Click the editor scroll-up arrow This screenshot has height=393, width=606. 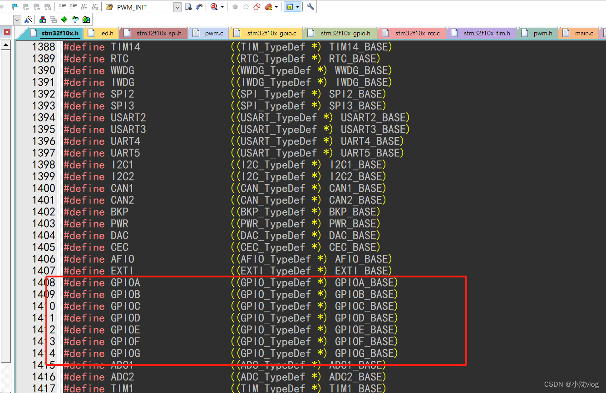(x=5, y=44)
